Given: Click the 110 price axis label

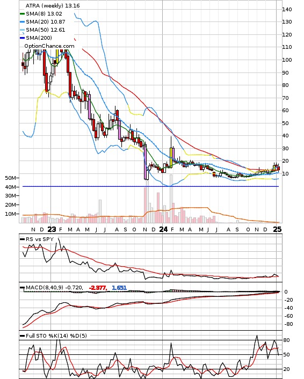Looking at the screenshot, I should click(x=287, y=47).
